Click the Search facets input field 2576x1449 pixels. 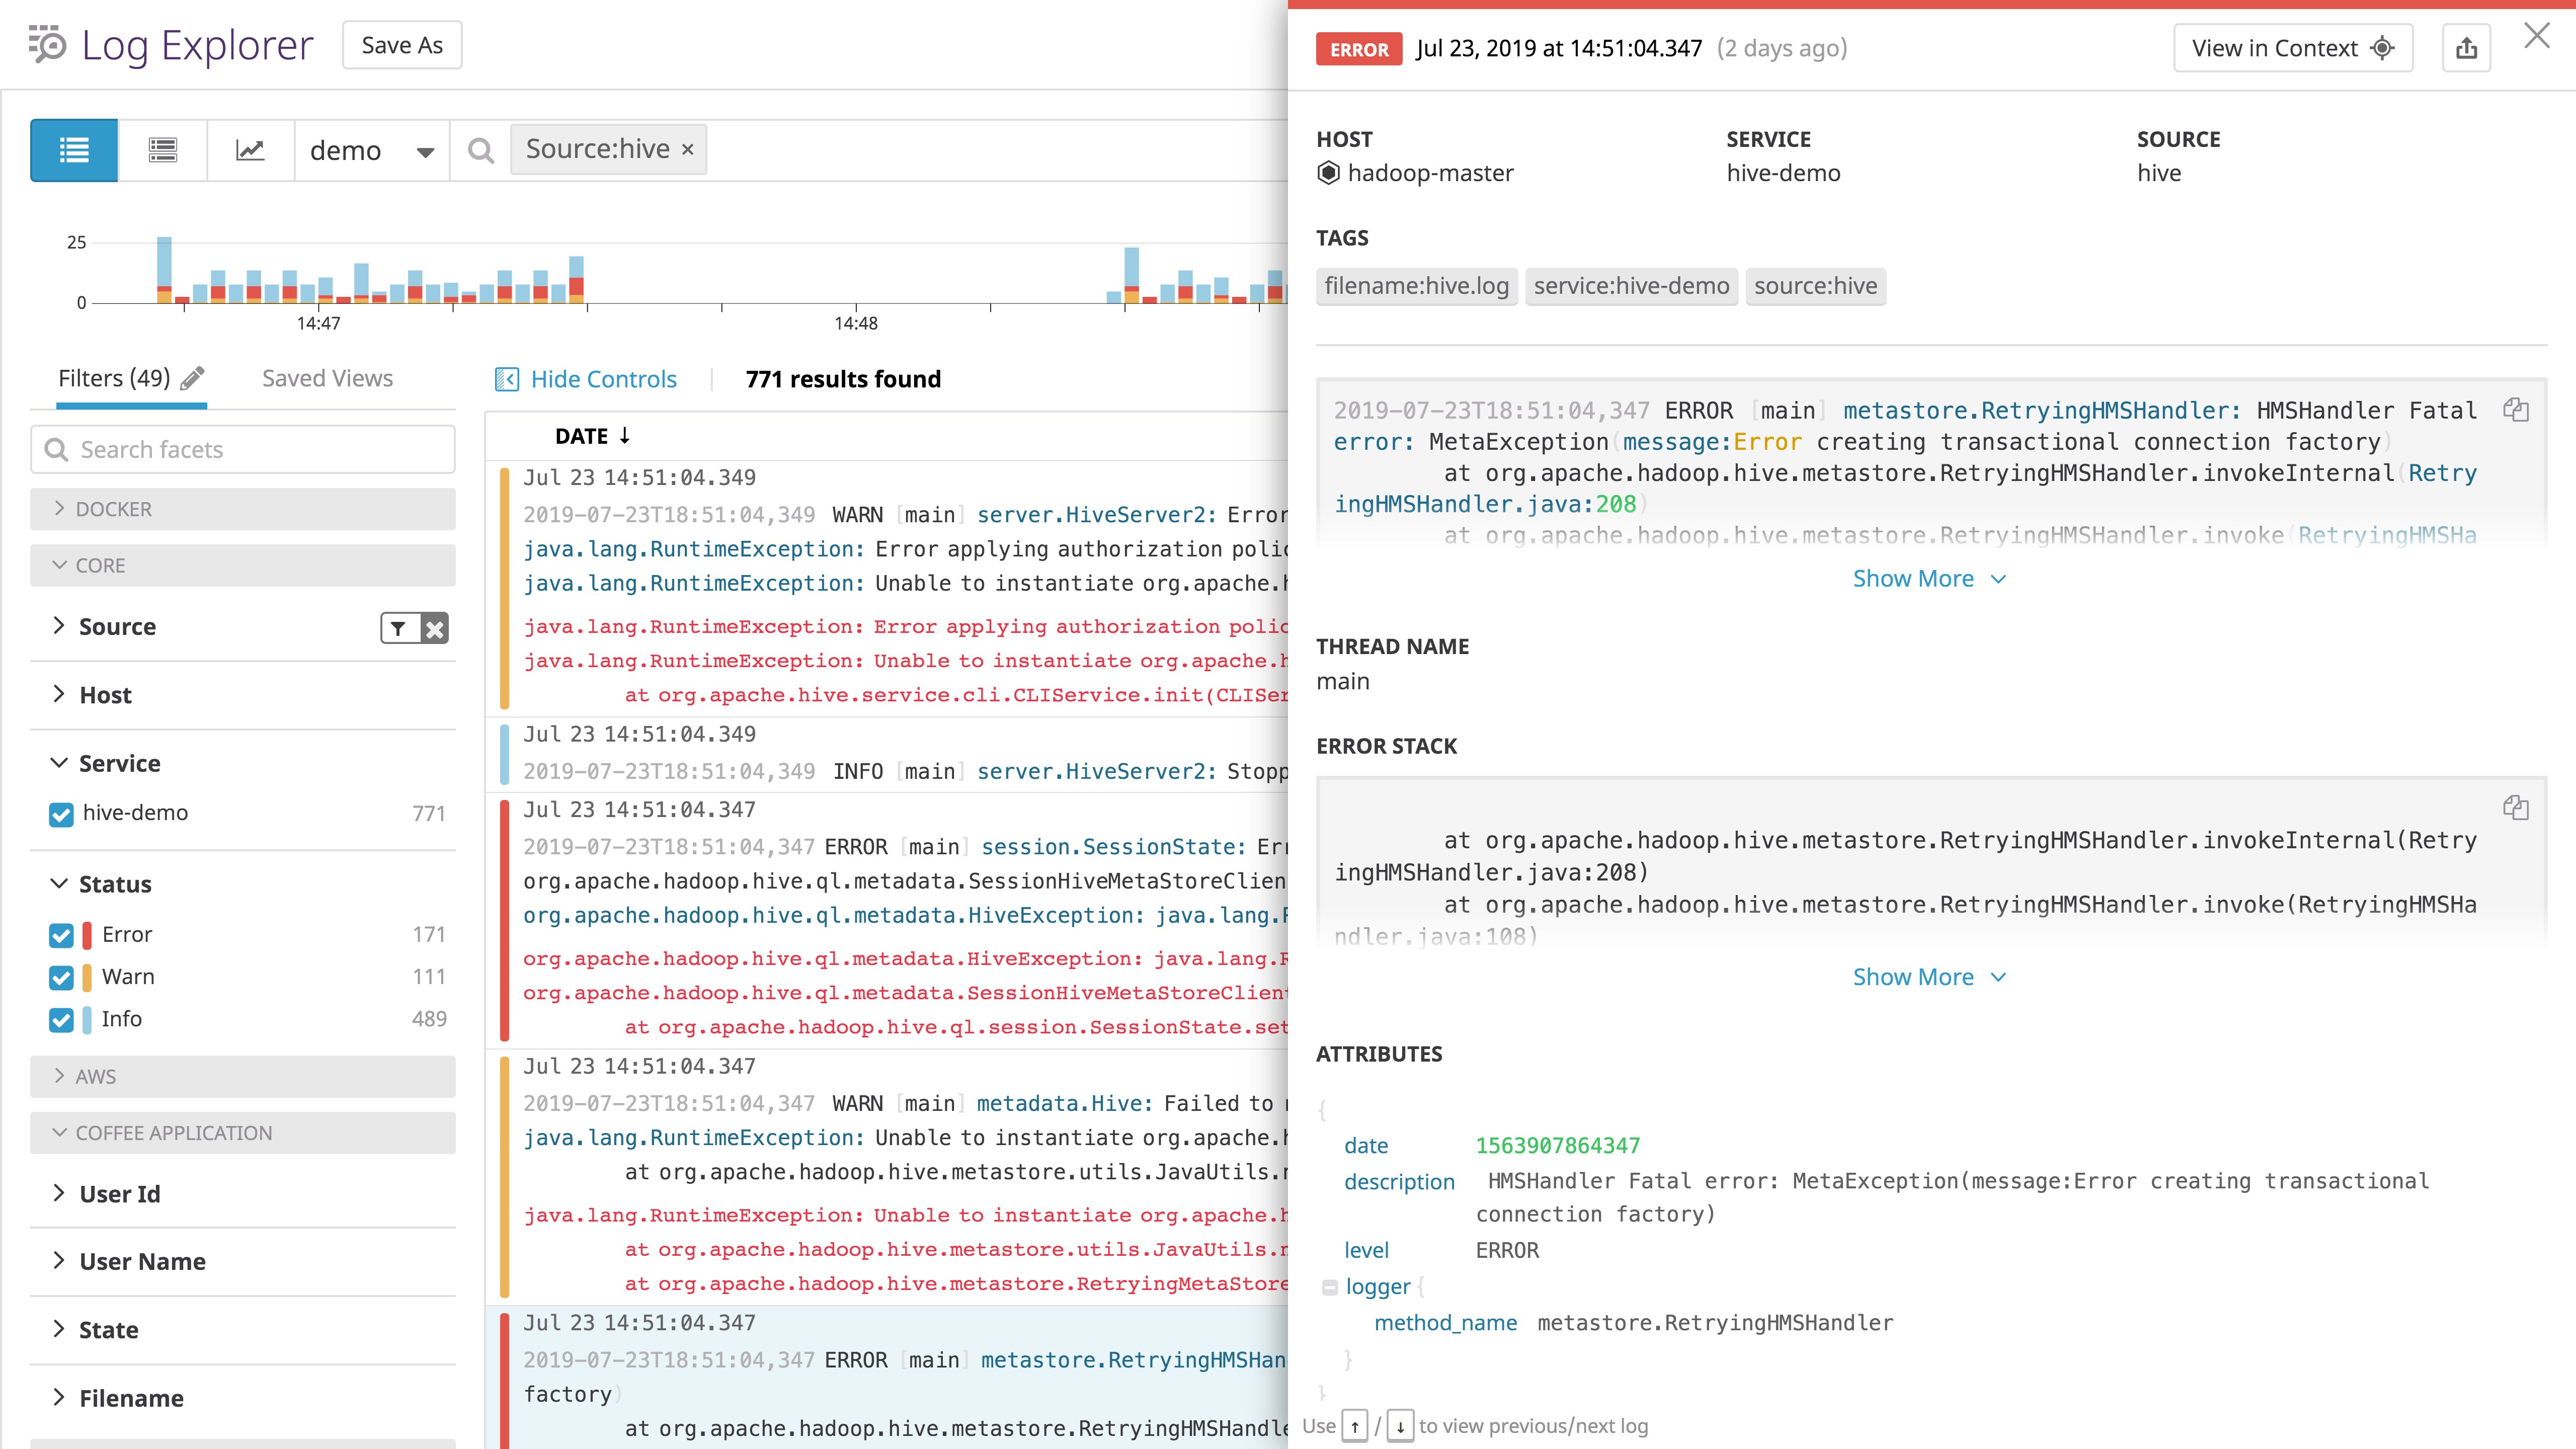point(243,450)
